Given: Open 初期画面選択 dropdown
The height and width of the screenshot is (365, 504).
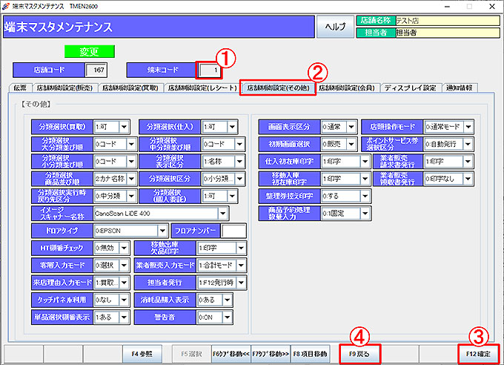Looking at the screenshot, I should [x=351, y=144].
